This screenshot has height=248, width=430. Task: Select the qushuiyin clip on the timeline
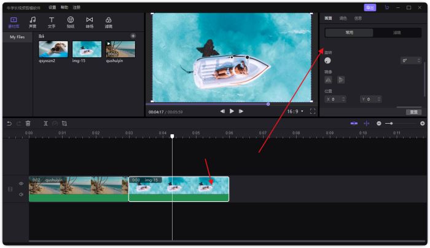[79, 189]
